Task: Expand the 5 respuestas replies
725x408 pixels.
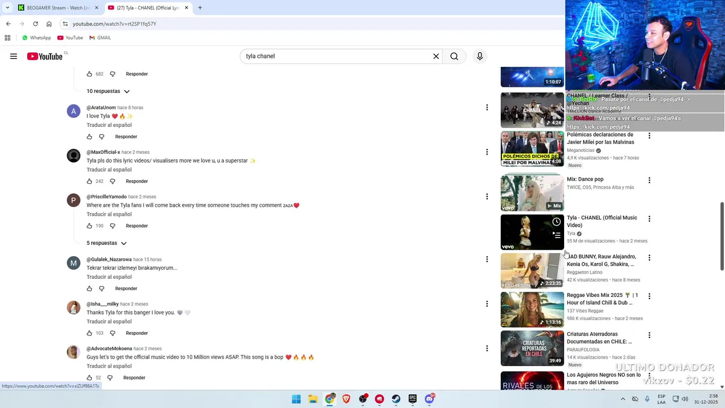Action: [106, 243]
